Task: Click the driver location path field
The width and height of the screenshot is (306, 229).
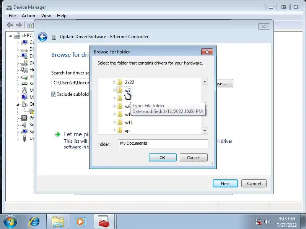Action: 70,83
